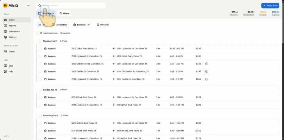Click the Add a drive button
Viewport: 284px width, 140px height.
[270, 5]
